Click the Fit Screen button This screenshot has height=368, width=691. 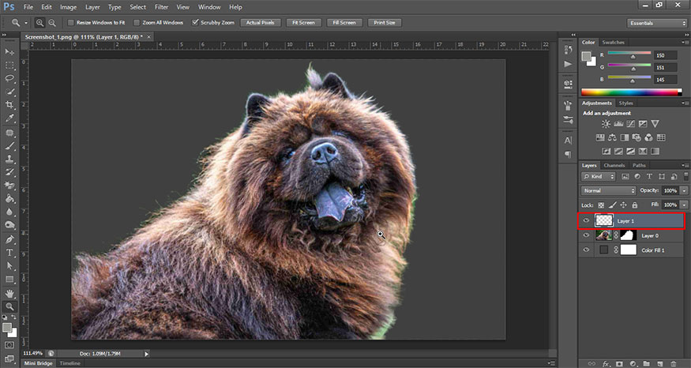coord(303,22)
